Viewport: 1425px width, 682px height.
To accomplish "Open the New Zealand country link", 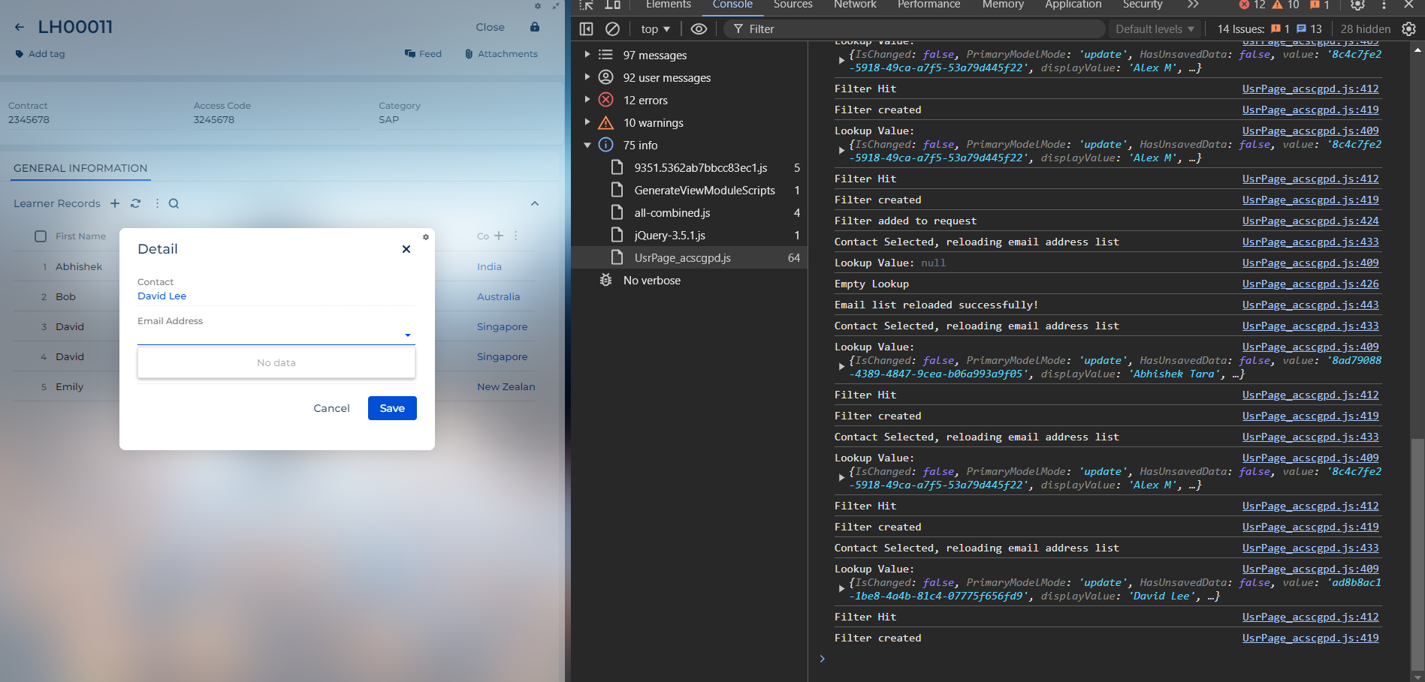I will [506, 386].
